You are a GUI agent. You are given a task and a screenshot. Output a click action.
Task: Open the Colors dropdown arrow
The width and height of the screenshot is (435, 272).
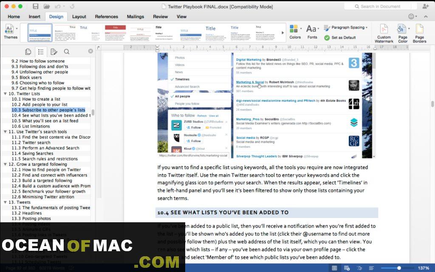[301, 28]
